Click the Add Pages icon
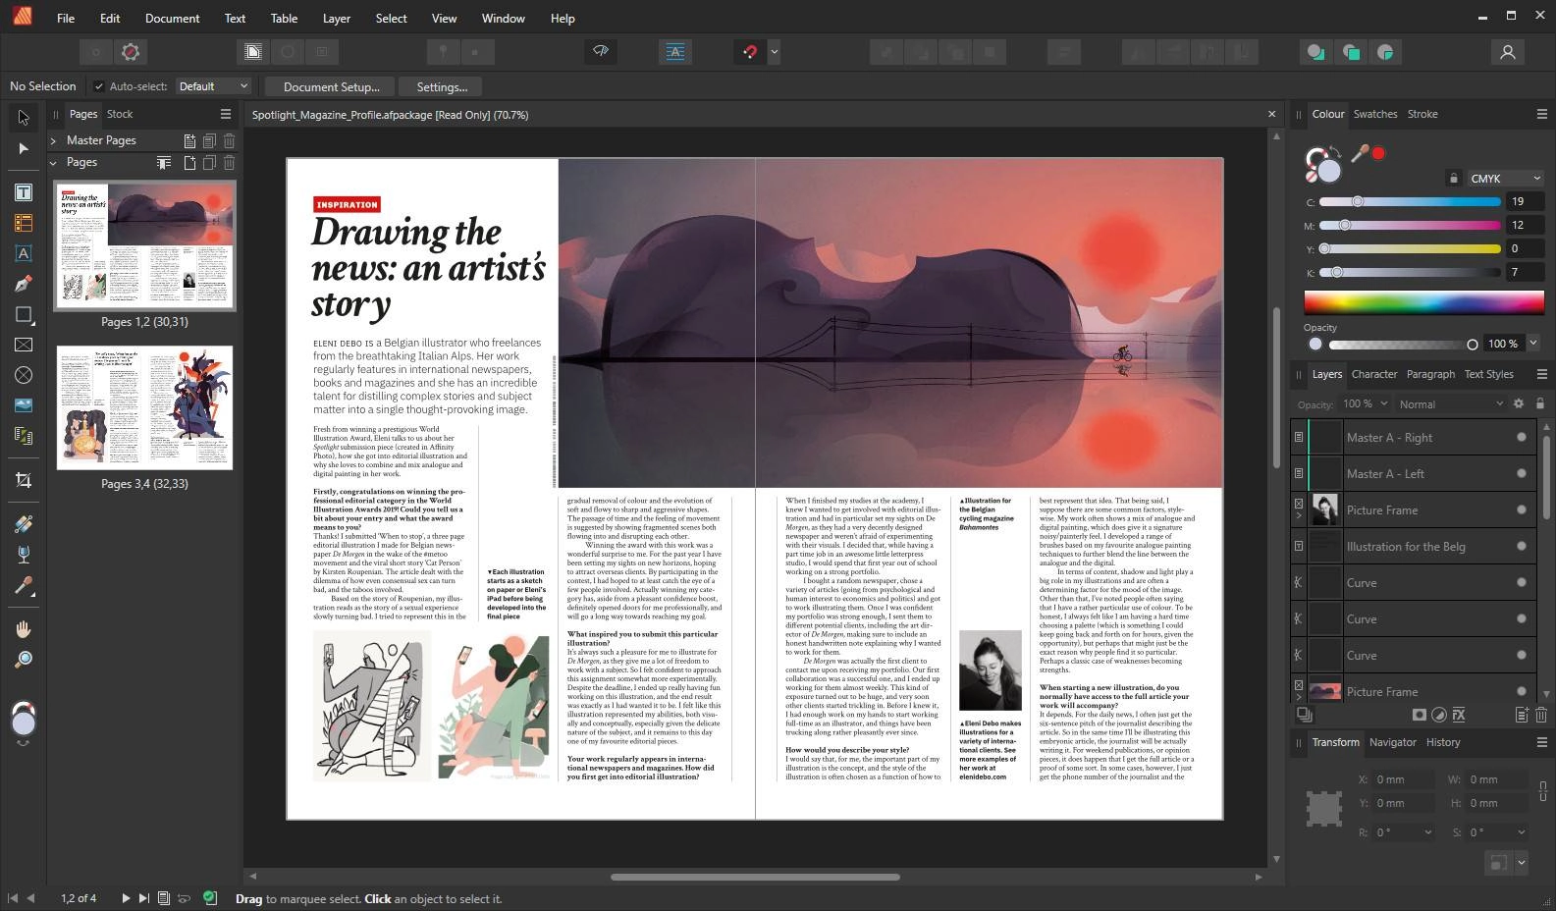 (x=189, y=163)
